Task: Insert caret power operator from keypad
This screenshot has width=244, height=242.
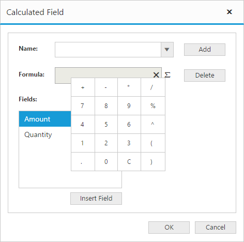Action: (153, 125)
